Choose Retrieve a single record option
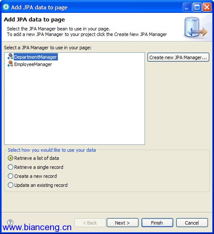Image resolution: width=214 pixels, height=234 pixels. click(36, 167)
